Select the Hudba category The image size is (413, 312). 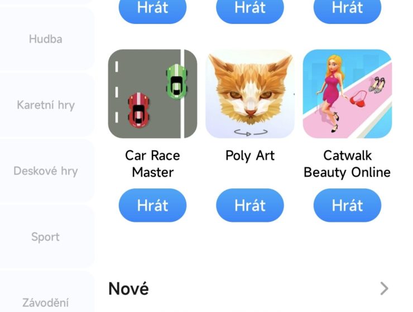[46, 39]
